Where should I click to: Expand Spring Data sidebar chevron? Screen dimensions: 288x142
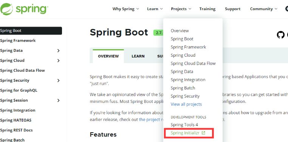pos(59,51)
